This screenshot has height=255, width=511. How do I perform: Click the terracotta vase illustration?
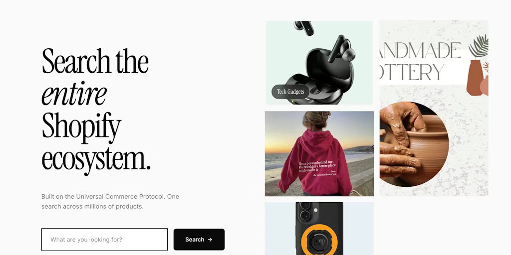pos(475,78)
